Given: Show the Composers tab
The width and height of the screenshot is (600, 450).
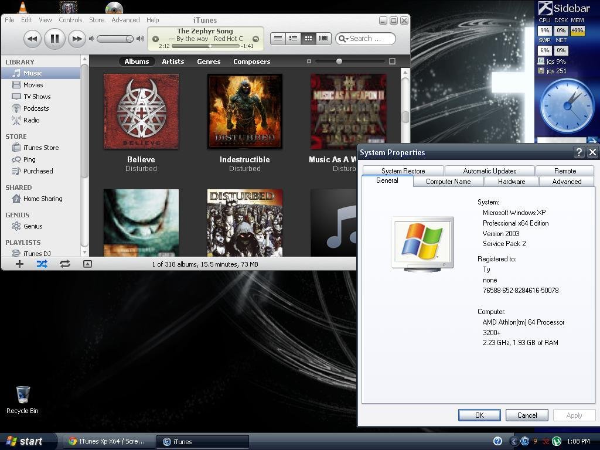Looking at the screenshot, I should pyautogui.click(x=252, y=61).
